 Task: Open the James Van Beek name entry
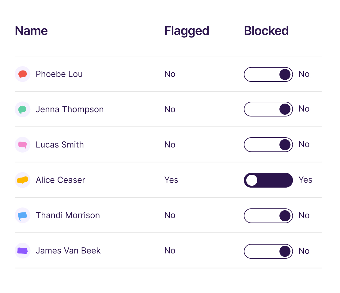[68, 251]
